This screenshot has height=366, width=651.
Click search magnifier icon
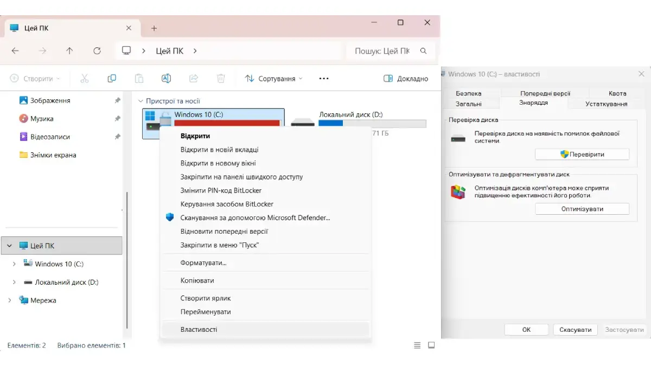(424, 51)
